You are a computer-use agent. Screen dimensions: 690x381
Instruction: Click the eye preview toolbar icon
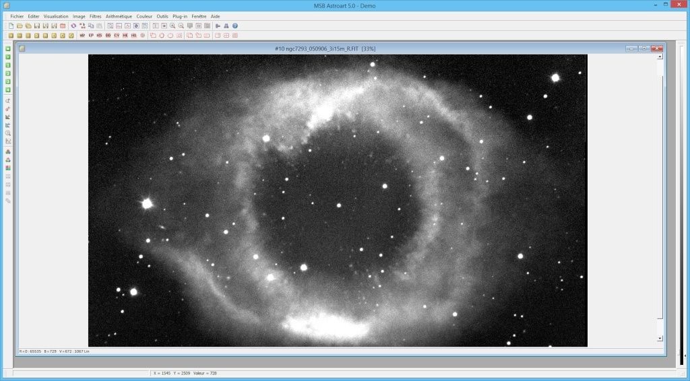pyautogui.click(x=164, y=26)
